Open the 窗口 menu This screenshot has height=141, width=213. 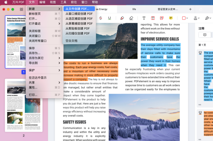[84, 2]
